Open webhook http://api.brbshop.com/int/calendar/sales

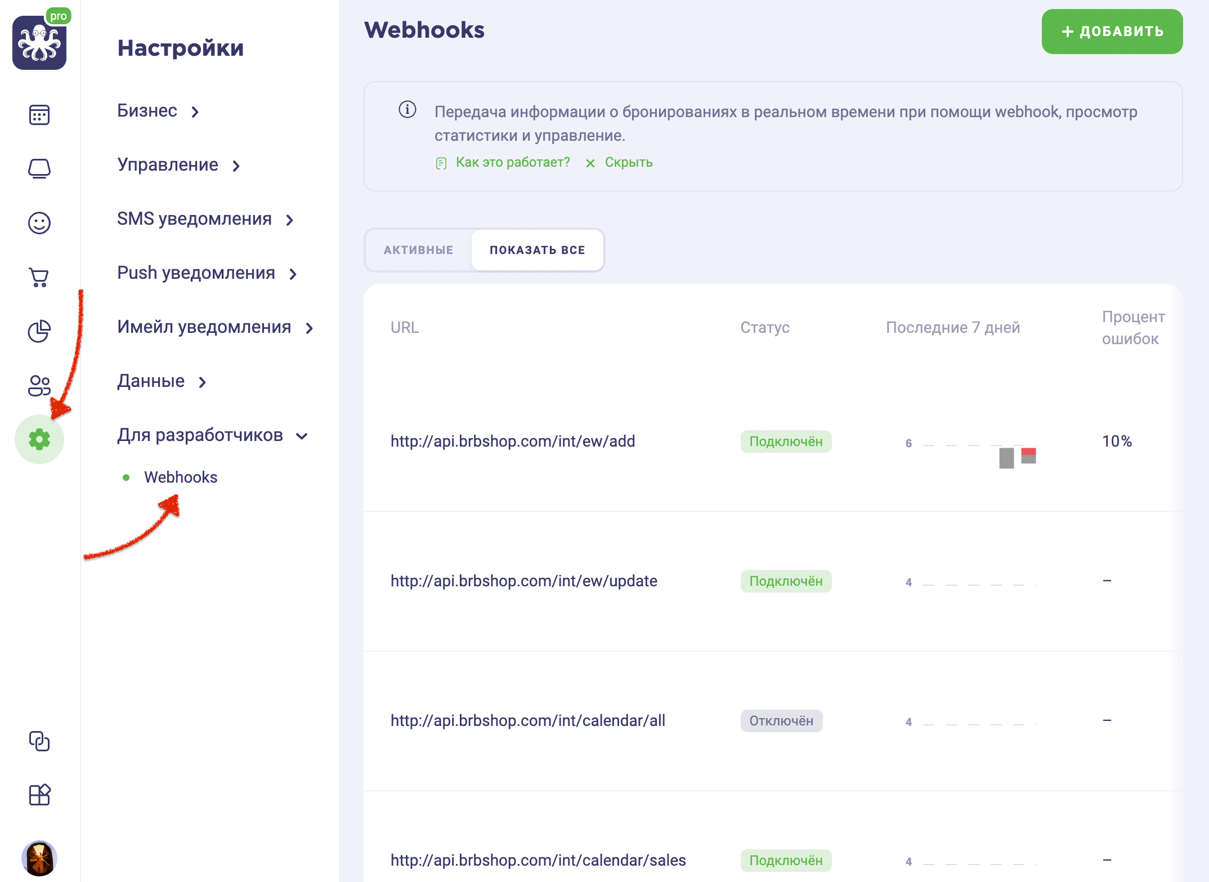click(x=538, y=860)
